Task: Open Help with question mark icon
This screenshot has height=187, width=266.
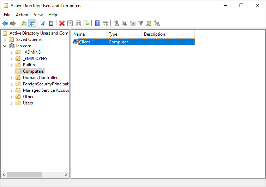Action: pyautogui.click(x=97, y=23)
